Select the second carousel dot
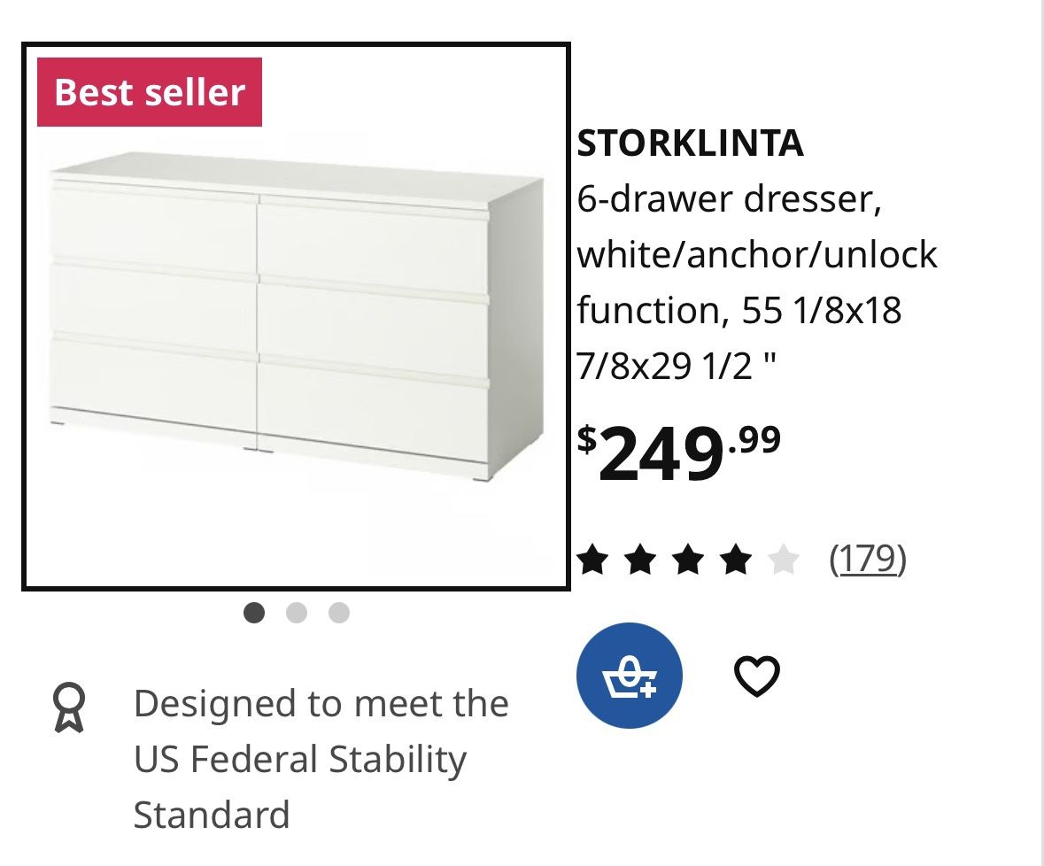Image resolution: width=1044 pixels, height=866 pixels. point(296,612)
